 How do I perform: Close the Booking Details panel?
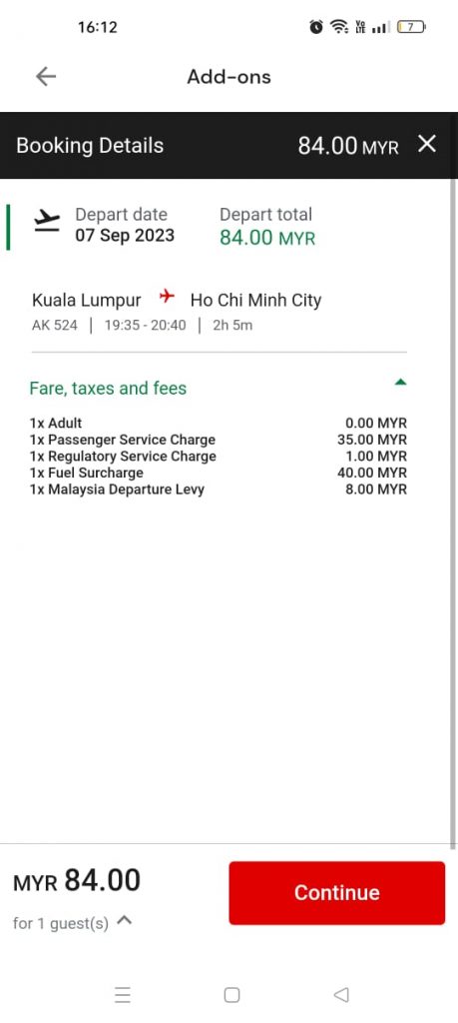[x=427, y=144]
